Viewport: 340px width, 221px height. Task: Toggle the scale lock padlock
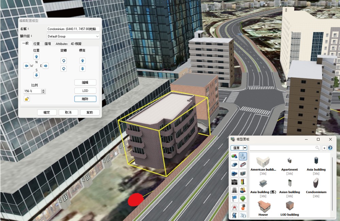tap(27, 99)
